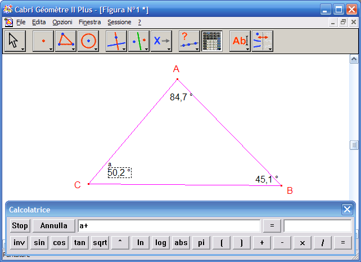Select the Calculator measurement tool
Screen dimensions: 361x262
click(212, 41)
